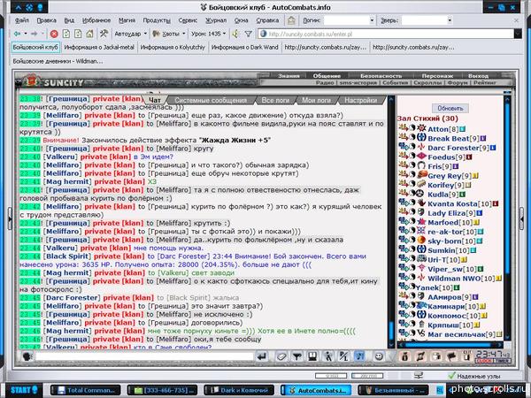Toggle the highlighted music note sound button
Image resolution: width=531 pixels, height=398 pixels.
click(359, 356)
